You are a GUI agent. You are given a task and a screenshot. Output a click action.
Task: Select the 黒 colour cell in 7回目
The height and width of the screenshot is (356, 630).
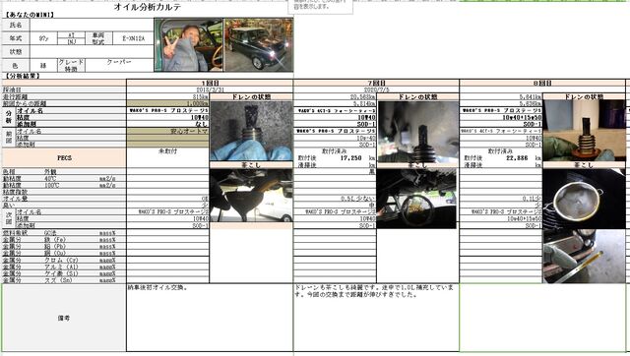point(335,171)
